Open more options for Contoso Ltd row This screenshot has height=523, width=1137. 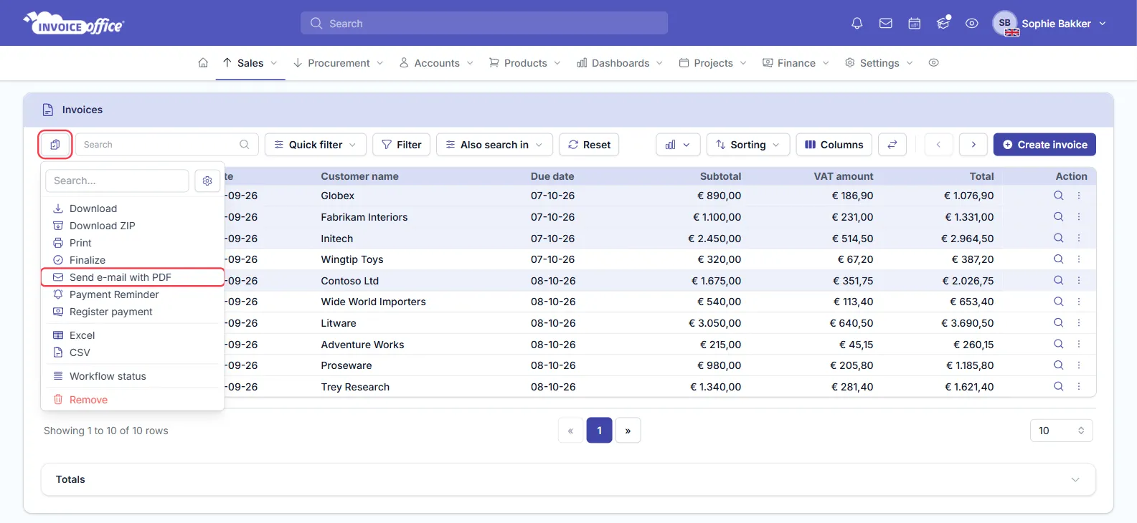pos(1079,281)
